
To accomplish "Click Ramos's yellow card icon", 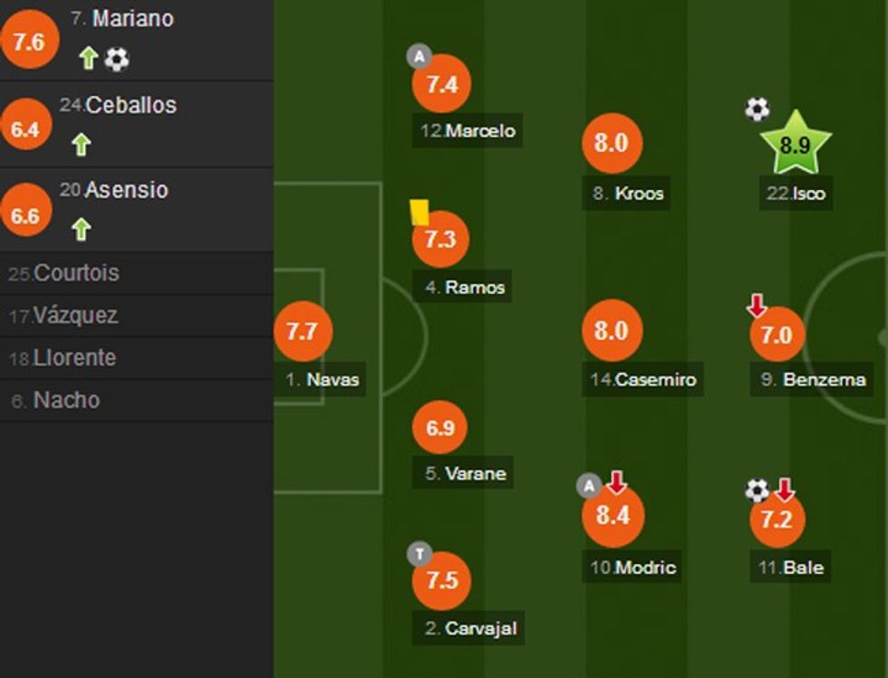I will [x=419, y=212].
